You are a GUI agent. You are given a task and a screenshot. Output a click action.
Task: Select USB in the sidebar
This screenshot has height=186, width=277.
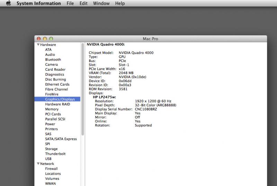pyautogui.click(x=48, y=159)
